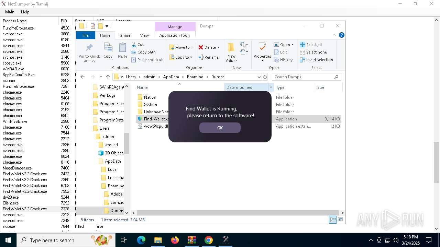Image resolution: width=440 pixels, height=247 pixels.
Task: Open the Main menu in NotDumper
Action: [x=10, y=12]
